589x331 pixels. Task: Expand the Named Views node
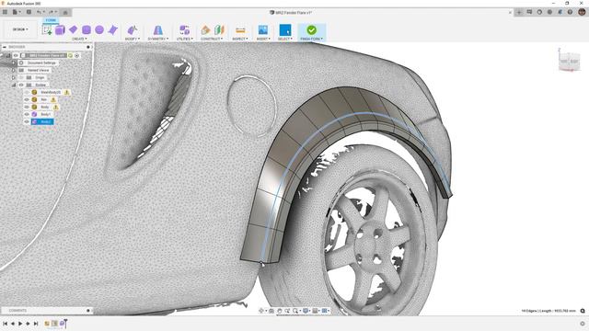[x=14, y=70]
